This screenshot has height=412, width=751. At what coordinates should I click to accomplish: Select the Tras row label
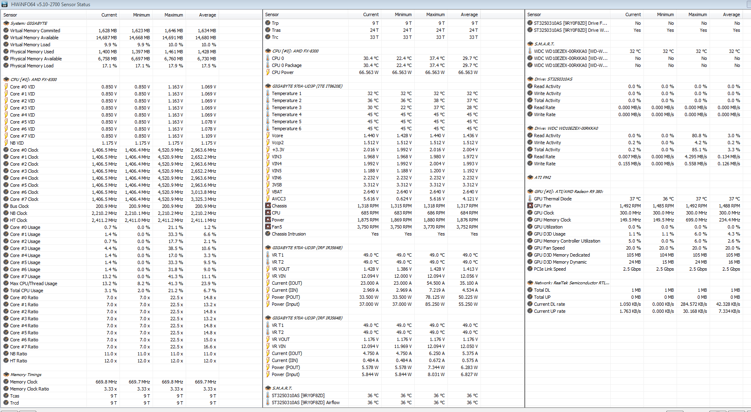276,30
